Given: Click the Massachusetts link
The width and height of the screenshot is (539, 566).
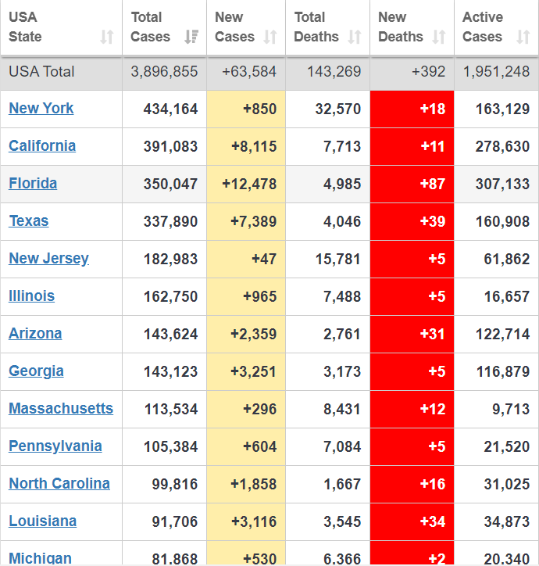Looking at the screenshot, I should pos(61,409).
